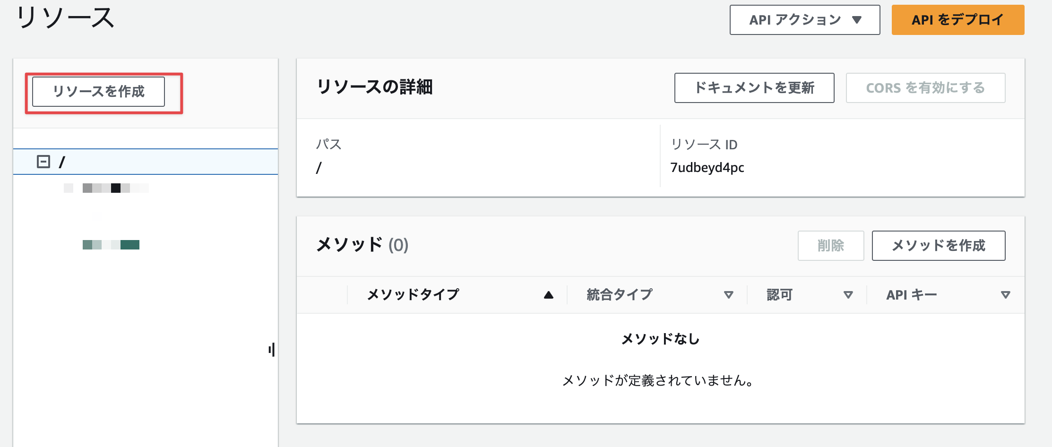Click the API キー column sort arrow
The height and width of the screenshot is (447, 1052).
pyautogui.click(x=1006, y=295)
